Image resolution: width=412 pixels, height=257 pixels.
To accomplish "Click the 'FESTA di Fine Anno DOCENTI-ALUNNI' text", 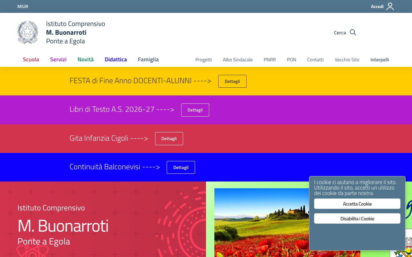I will point(130,81).
